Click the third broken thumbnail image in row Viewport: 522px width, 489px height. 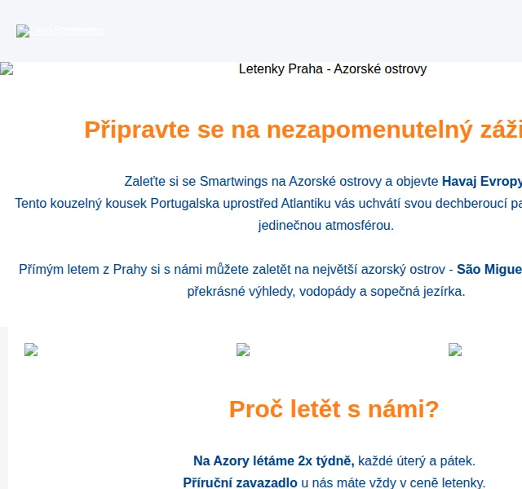point(455,350)
